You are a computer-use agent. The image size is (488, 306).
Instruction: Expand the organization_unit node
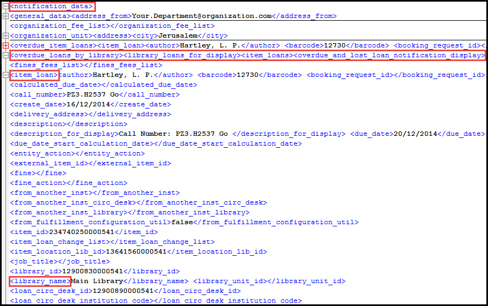click(5, 35)
